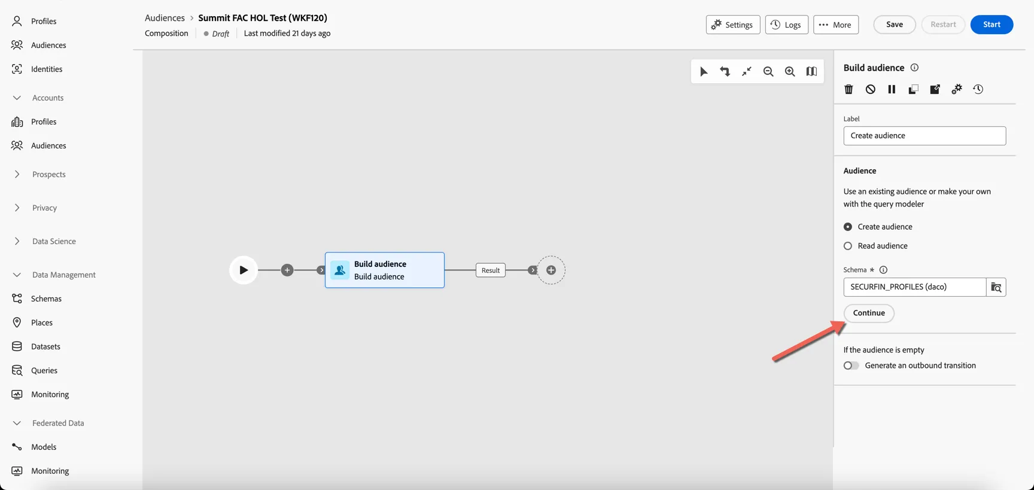
Task: Click the copy activity icon
Action: pyautogui.click(x=913, y=89)
